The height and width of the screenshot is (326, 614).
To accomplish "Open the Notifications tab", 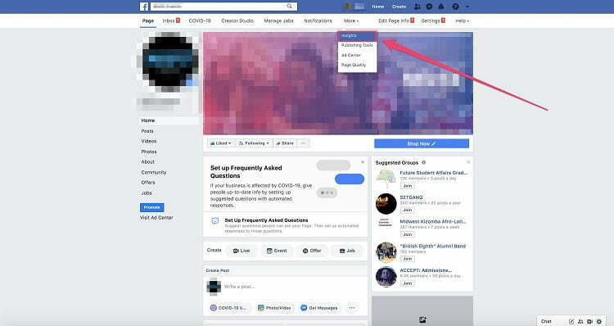I will 318,20.
